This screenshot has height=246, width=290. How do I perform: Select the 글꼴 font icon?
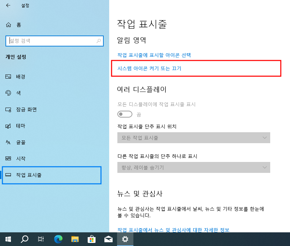(8, 142)
